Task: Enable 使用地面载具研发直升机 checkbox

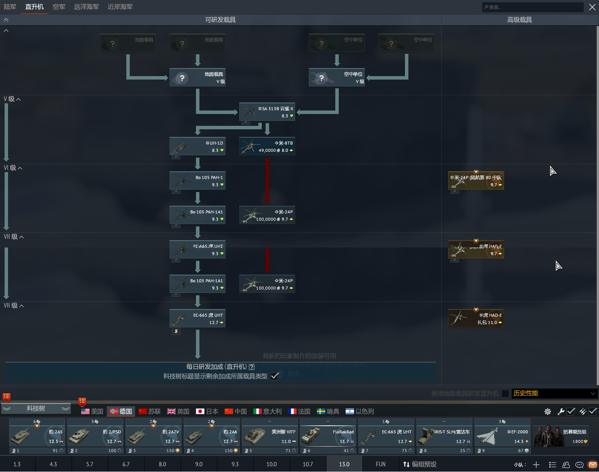Action: tap(505, 394)
